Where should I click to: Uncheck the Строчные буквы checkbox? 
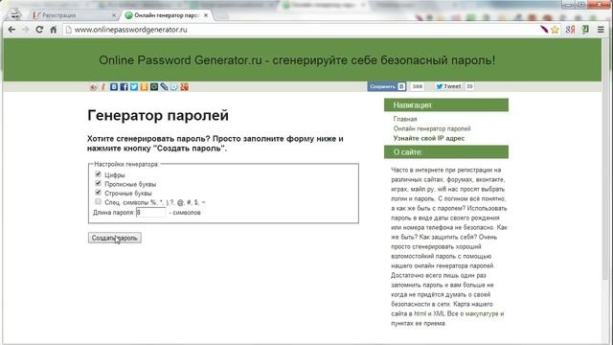(98, 193)
